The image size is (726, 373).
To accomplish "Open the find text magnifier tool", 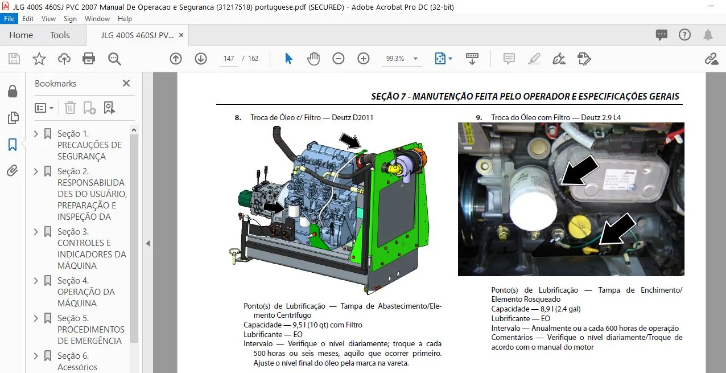I will (x=114, y=59).
